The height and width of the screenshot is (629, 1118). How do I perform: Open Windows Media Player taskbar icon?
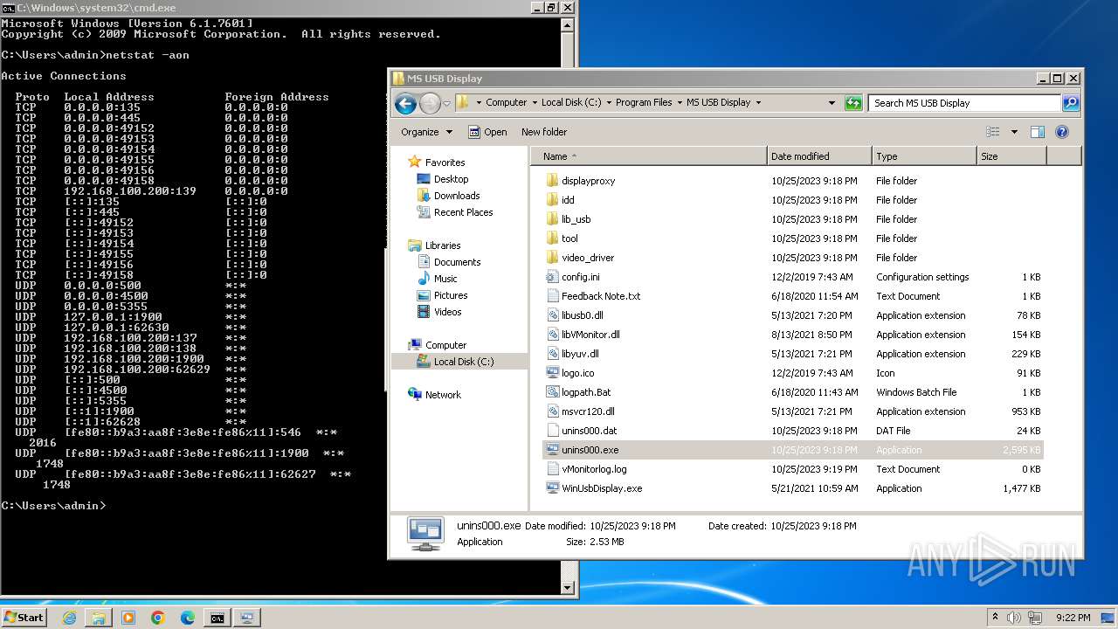click(x=128, y=618)
